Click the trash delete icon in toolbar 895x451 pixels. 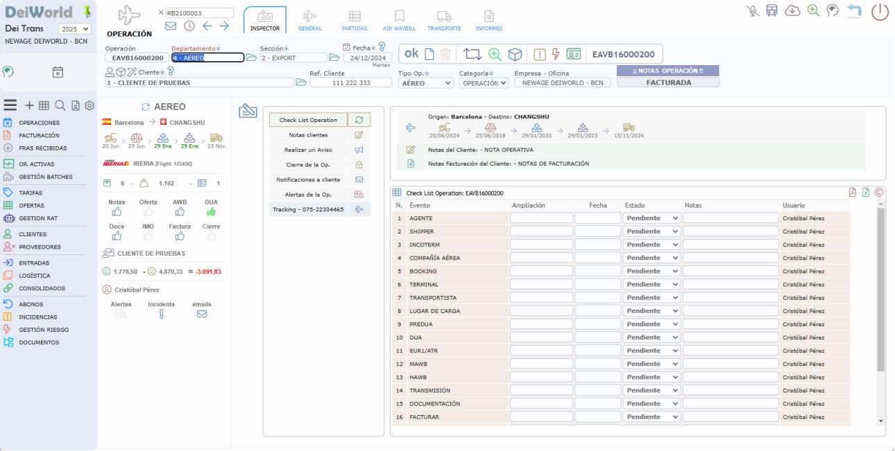click(x=446, y=54)
